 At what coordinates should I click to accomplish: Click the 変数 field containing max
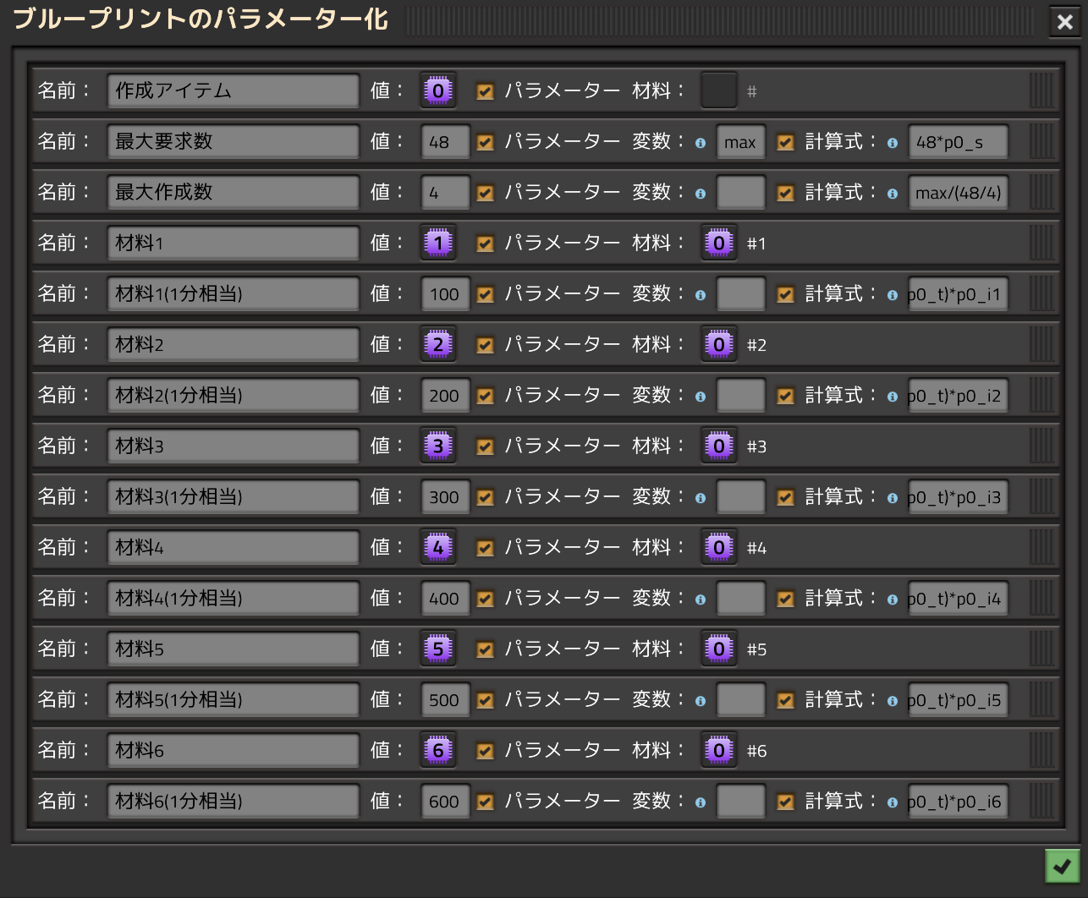(741, 142)
